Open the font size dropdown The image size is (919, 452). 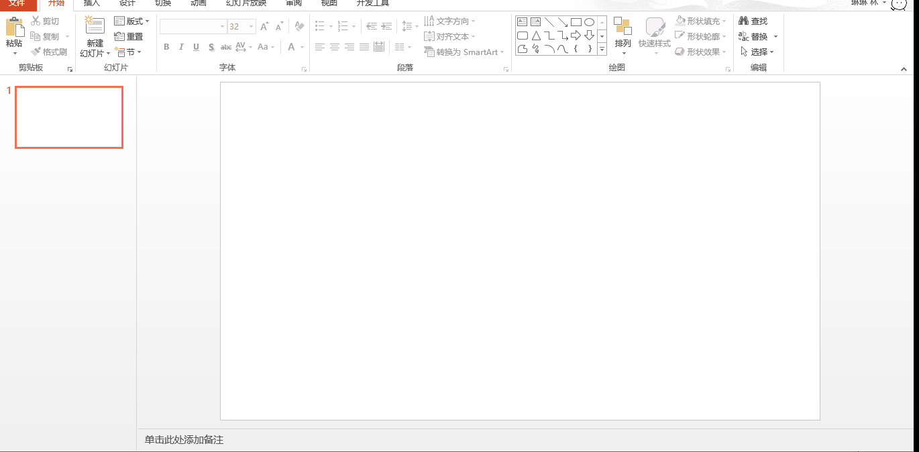pos(252,26)
